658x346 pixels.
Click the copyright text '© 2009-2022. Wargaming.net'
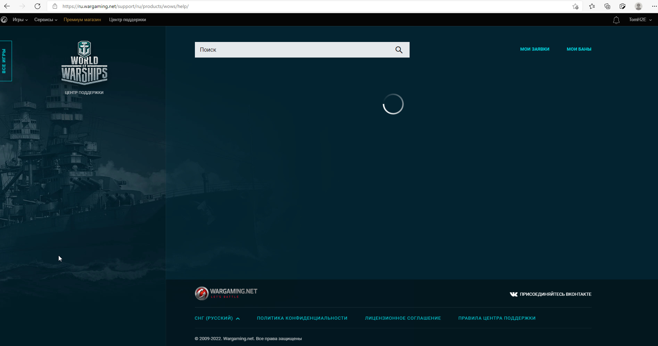click(x=224, y=339)
